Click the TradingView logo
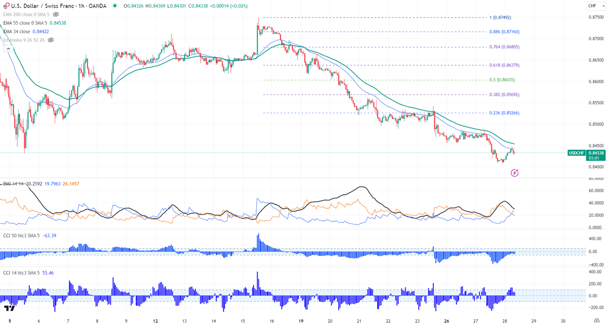The height and width of the screenshot is (323, 610). click(x=9, y=308)
